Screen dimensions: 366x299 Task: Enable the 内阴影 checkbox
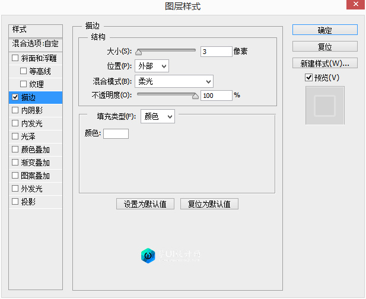click(x=15, y=110)
